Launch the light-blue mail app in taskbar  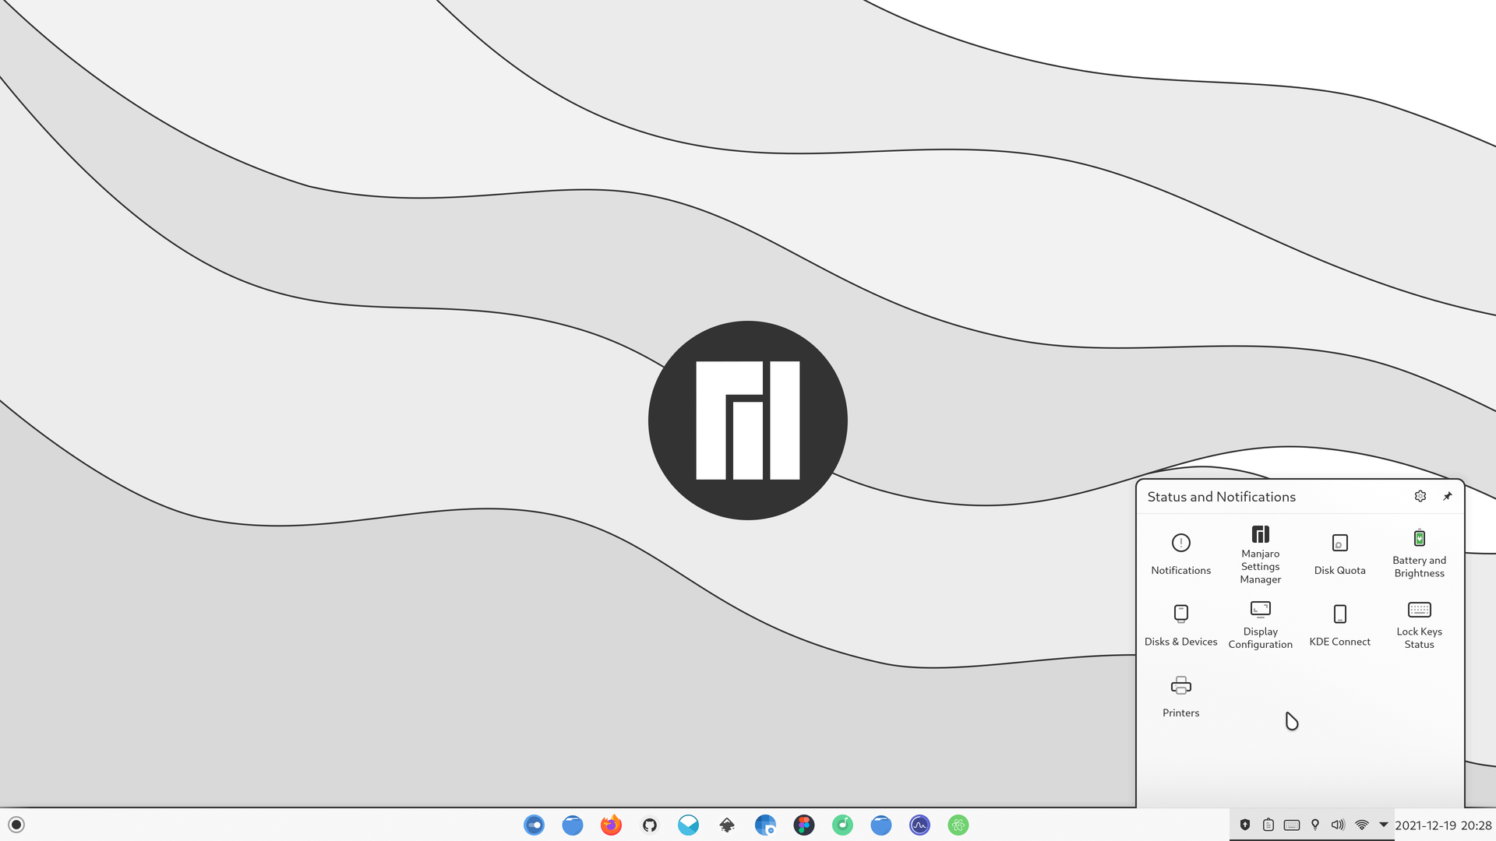[688, 825]
